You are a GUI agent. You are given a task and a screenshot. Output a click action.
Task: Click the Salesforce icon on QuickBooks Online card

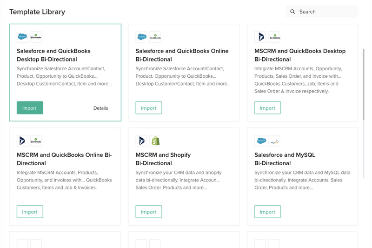(x=141, y=37)
